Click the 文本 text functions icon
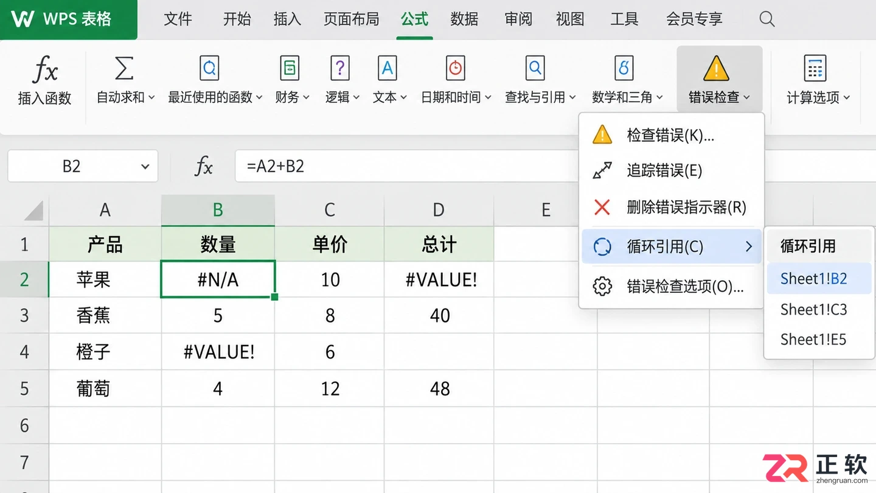Viewport: 876px width, 493px height. pos(387,68)
